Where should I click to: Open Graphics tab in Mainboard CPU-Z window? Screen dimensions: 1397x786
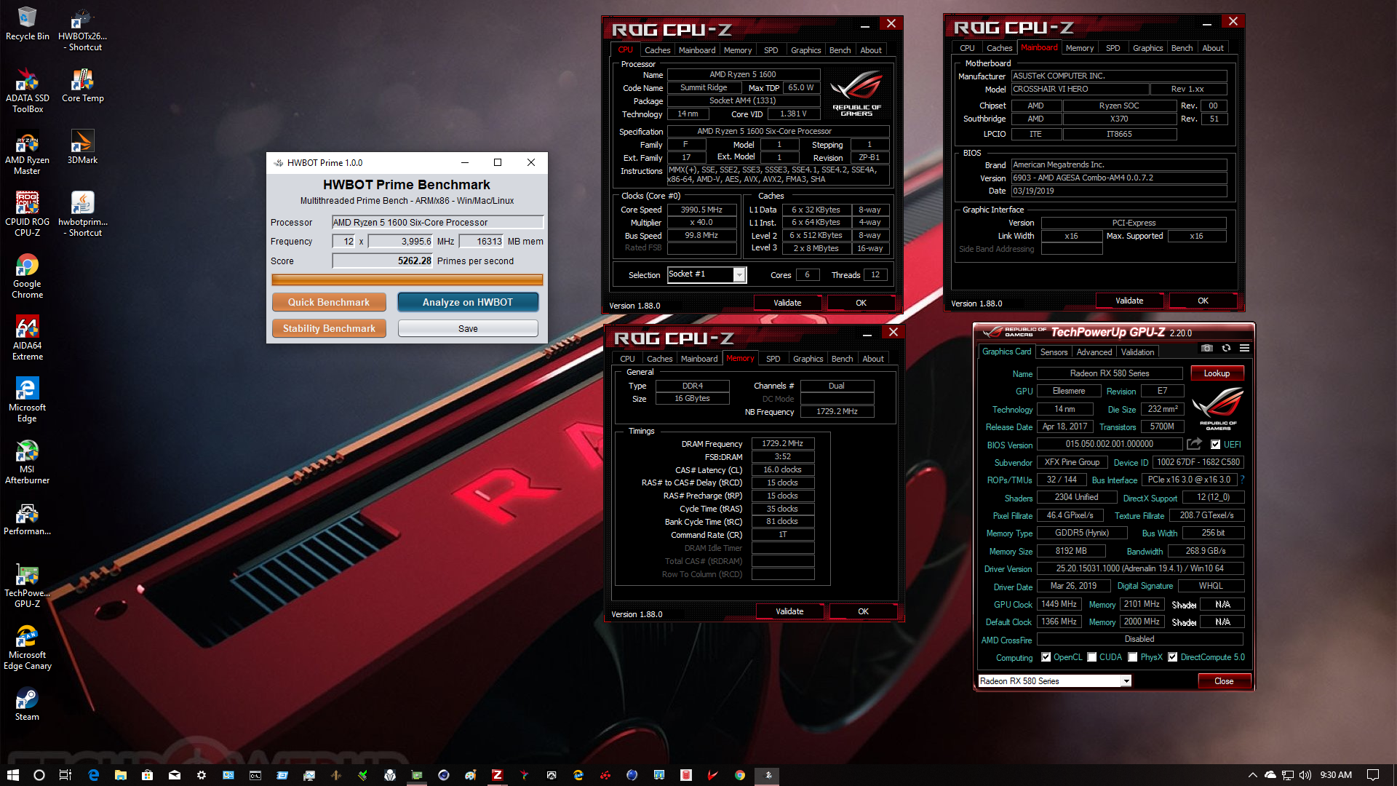[x=1147, y=48]
